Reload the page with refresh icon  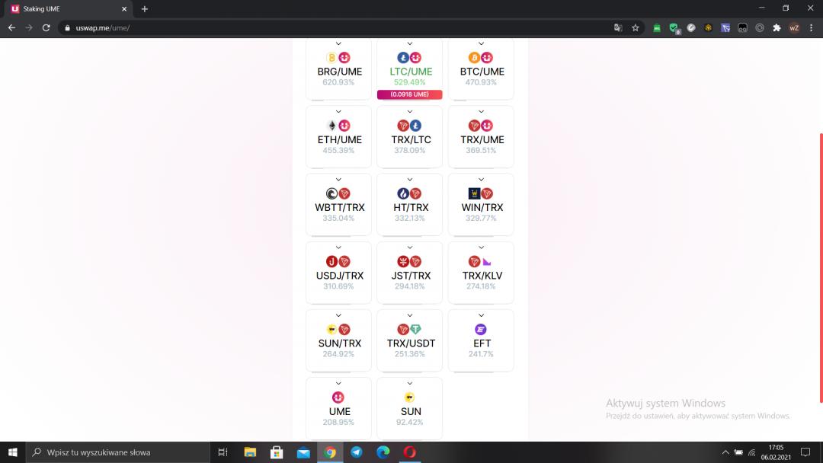point(46,28)
